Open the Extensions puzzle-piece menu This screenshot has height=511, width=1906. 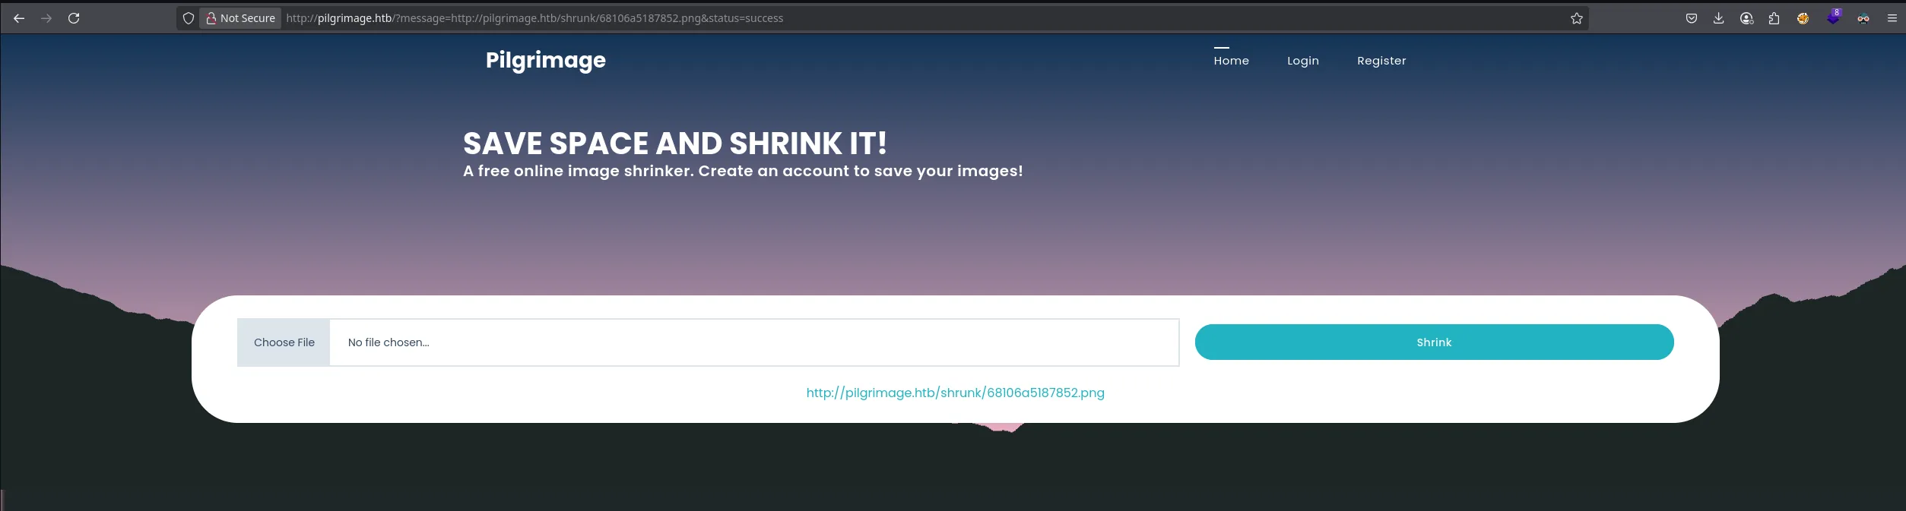click(1774, 18)
